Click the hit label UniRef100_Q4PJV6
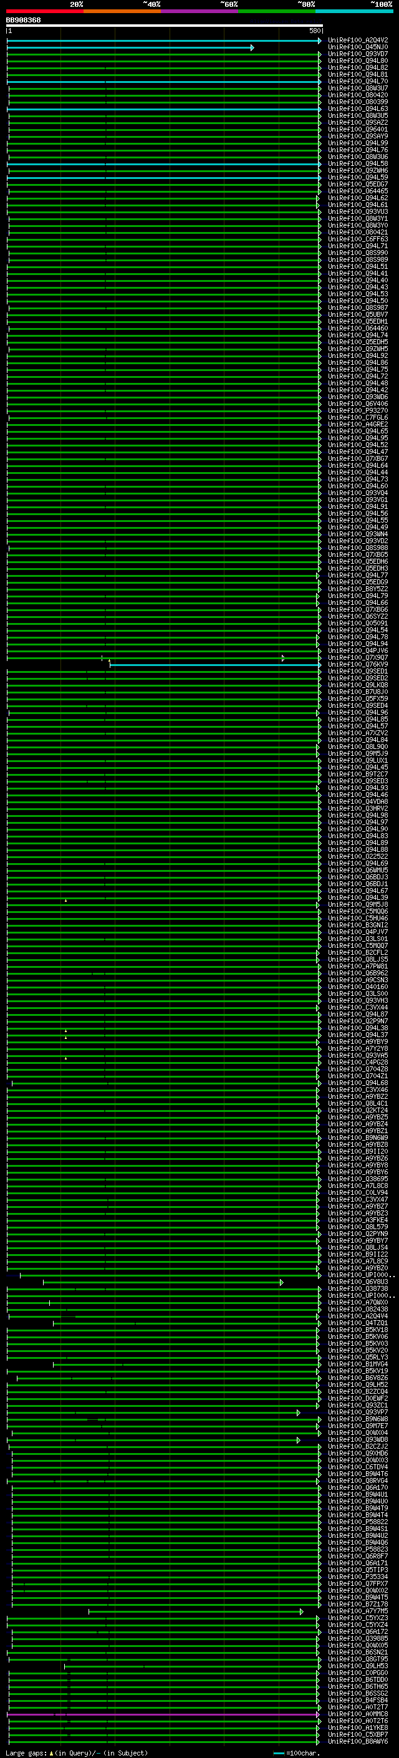 tap(358, 651)
